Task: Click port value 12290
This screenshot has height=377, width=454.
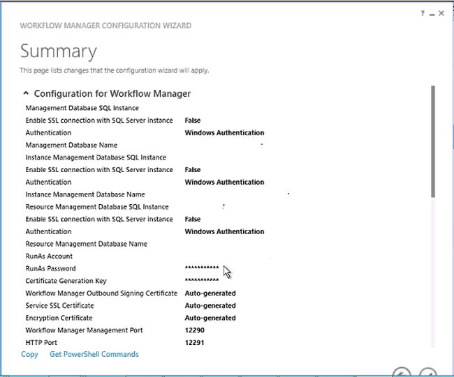Action: click(x=195, y=330)
